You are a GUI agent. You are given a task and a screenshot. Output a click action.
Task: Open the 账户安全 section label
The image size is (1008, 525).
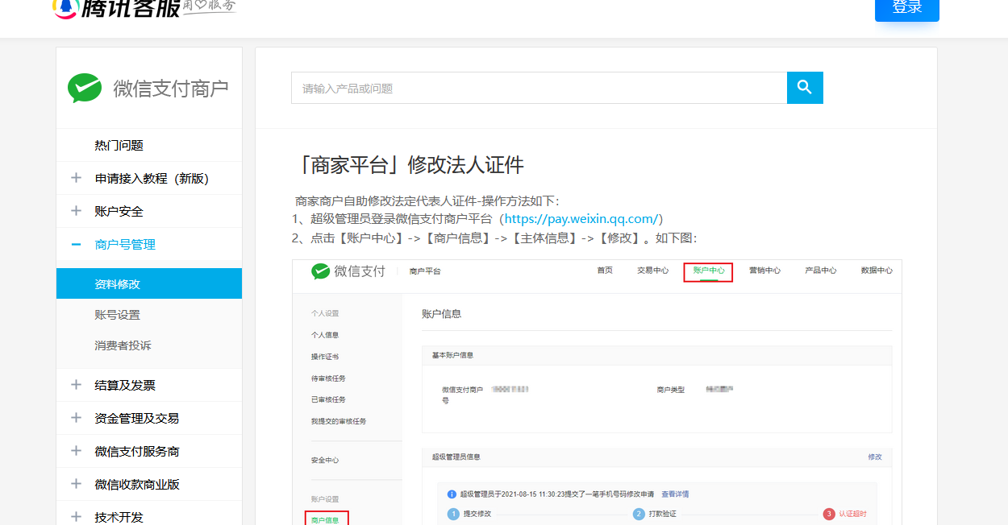[x=119, y=212]
